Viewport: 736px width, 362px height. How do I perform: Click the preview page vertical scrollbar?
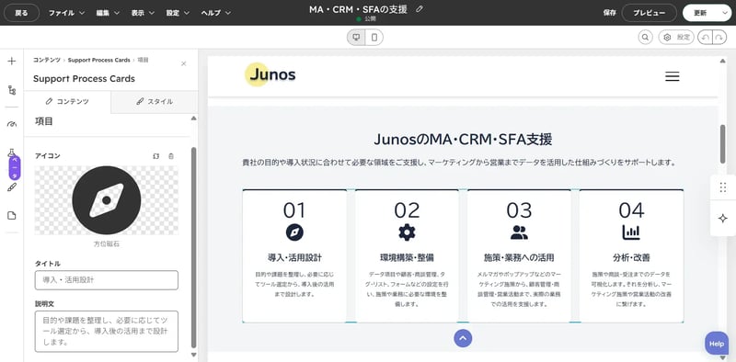click(723, 144)
